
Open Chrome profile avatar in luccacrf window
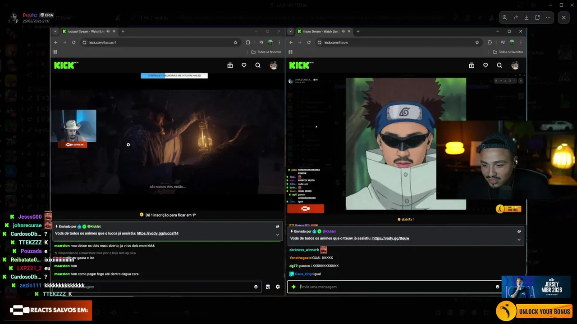pos(270,42)
